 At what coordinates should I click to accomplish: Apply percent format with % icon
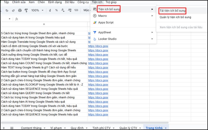click(56, 10)
